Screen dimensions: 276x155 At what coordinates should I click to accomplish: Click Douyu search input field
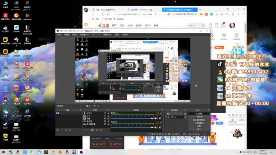pyautogui.click(x=194, y=25)
